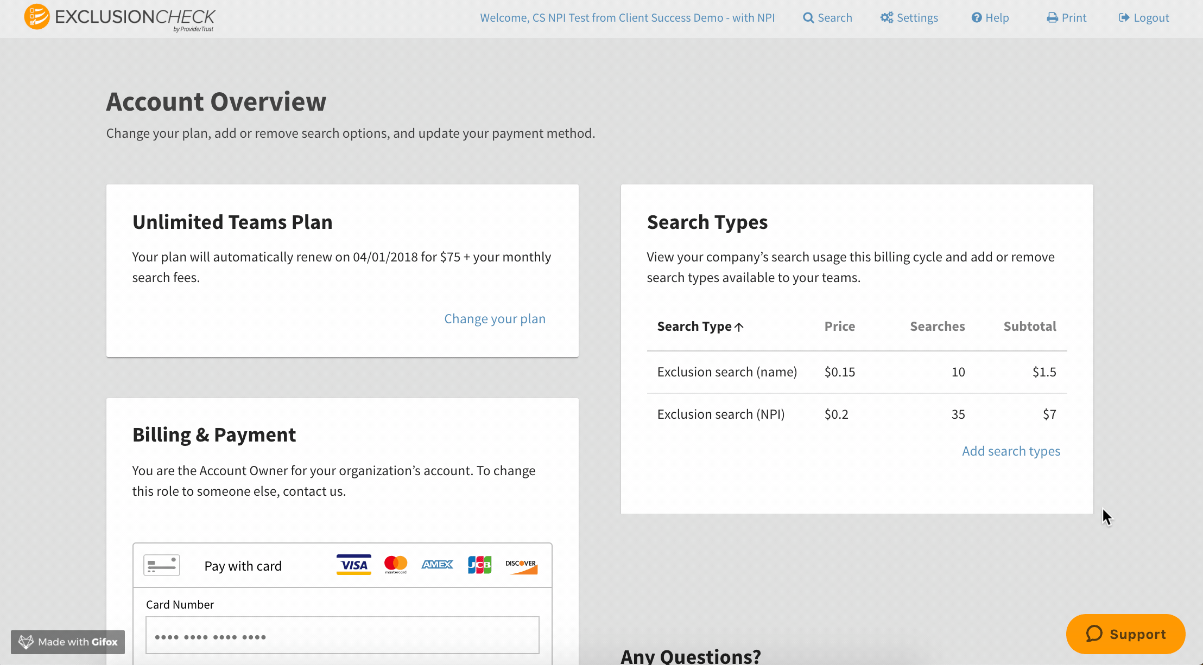
Task: Click the printer icon
Action: point(1052,18)
